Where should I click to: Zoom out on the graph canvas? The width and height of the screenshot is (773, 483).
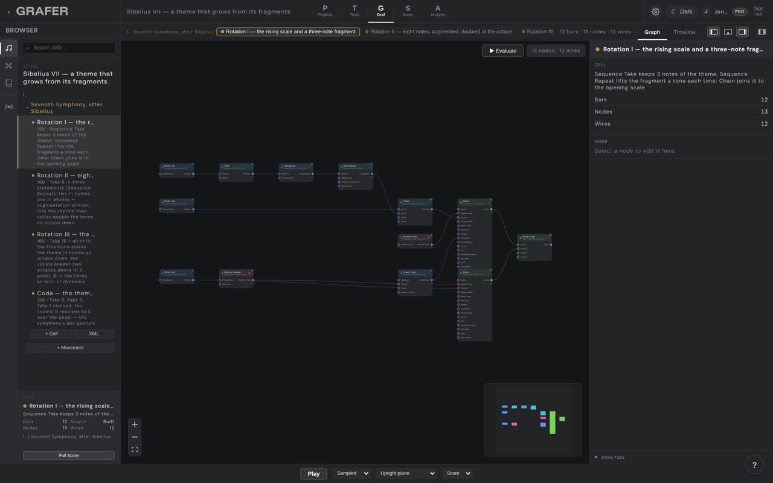coord(135,437)
